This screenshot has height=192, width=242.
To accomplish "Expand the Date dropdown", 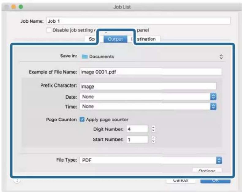I will [x=148, y=97].
